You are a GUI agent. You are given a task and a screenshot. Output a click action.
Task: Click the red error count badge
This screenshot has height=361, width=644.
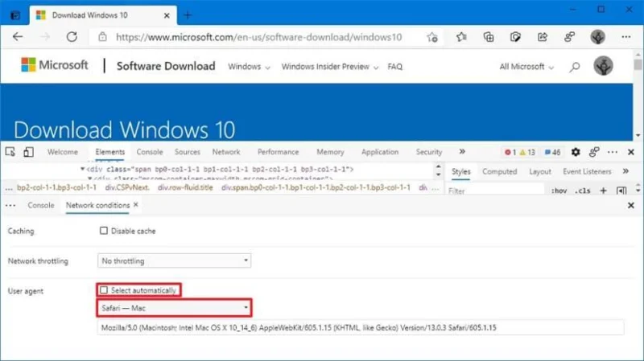tap(510, 152)
